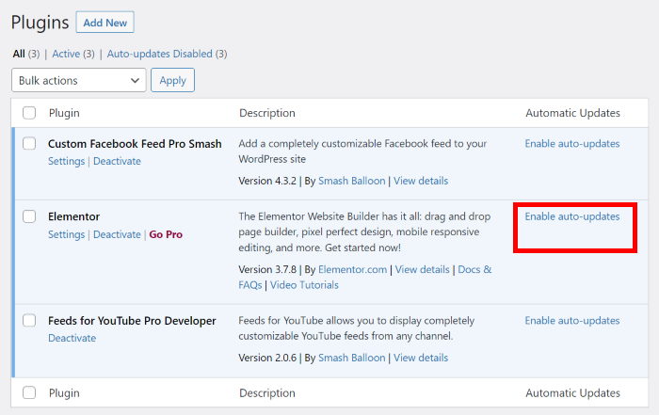Click the Plugin header at the table bottom
The image size is (659, 415).
[x=64, y=393]
